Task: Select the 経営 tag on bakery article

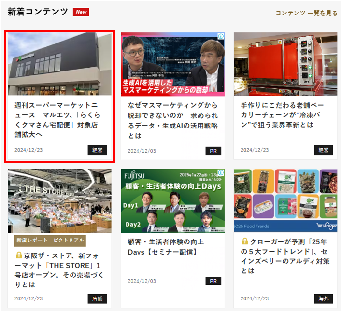Action: 323,150
